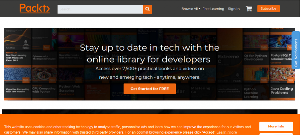Select Python Machine Learning book cover
The width and height of the screenshot is (300, 135).
tap(255, 92)
